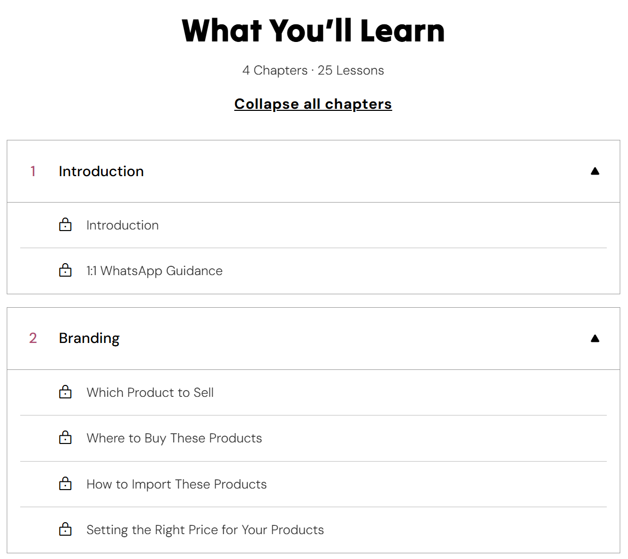Click lock icon for How to Import
628x559 pixels.
[x=65, y=484]
